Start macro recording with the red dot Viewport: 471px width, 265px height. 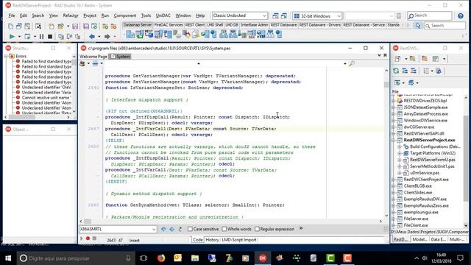(x=88, y=239)
